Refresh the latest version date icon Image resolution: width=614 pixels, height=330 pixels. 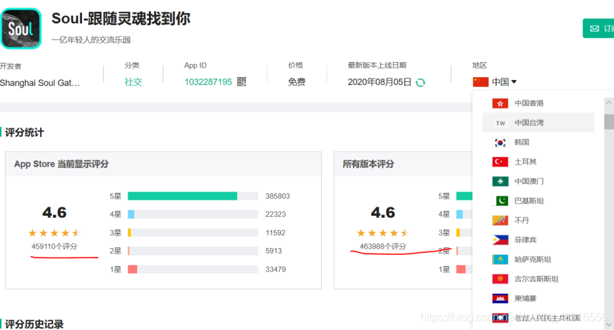(x=420, y=82)
